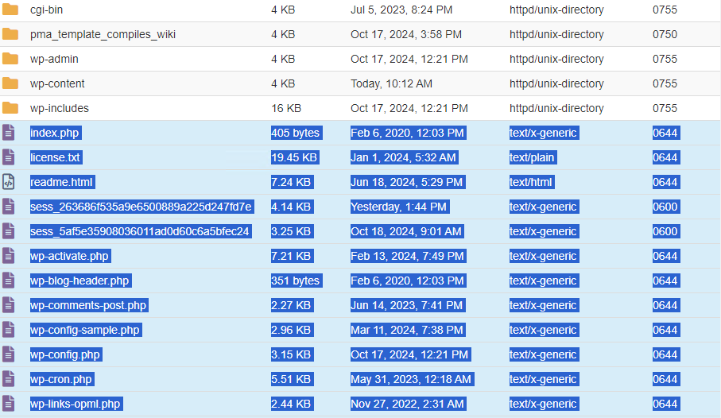
Task: Click the 7.24 KB size of readme.html
Action: coord(291,182)
